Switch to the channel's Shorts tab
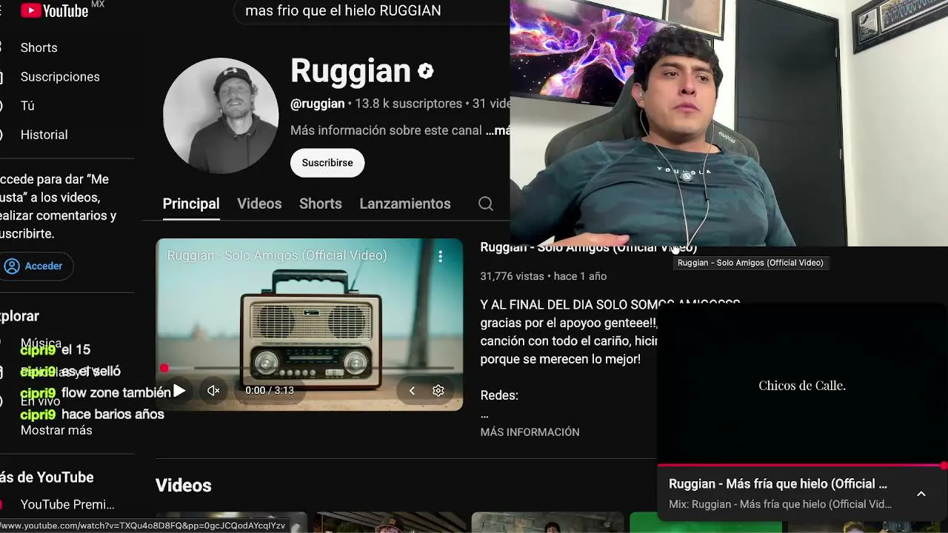The height and width of the screenshot is (533, 948). coord(321,204)
